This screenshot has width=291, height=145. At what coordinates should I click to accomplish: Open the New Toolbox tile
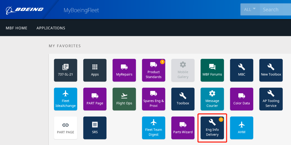(x=271, y=70)
